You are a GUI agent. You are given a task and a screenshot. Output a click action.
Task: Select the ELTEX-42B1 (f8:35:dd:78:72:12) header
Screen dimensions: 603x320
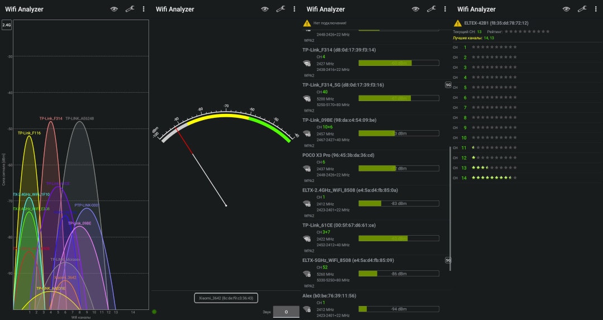point(496,23)
